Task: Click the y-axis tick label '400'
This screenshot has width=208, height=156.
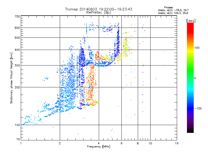Action: coord(17,50)
